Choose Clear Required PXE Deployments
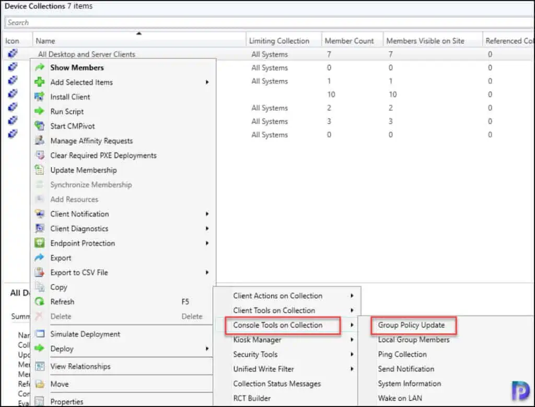 [103, 155]
